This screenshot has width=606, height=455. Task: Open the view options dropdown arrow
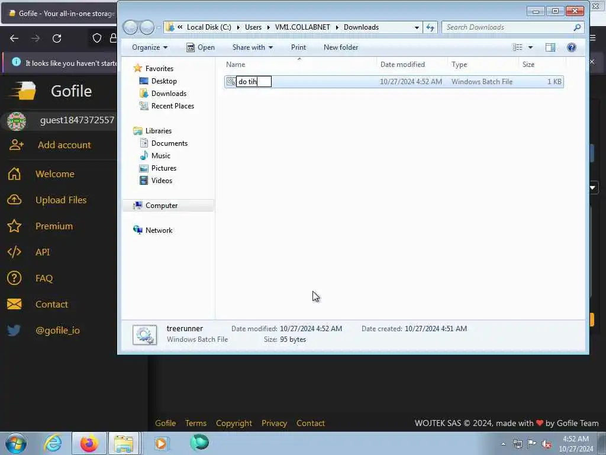(530, 47)
